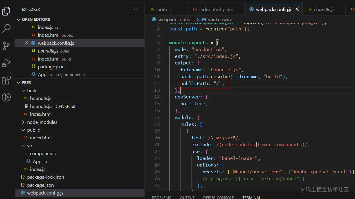355x199 pixels.
Task: Click webpack icon of webpack.config.js in tree
Action: [23, 193]
